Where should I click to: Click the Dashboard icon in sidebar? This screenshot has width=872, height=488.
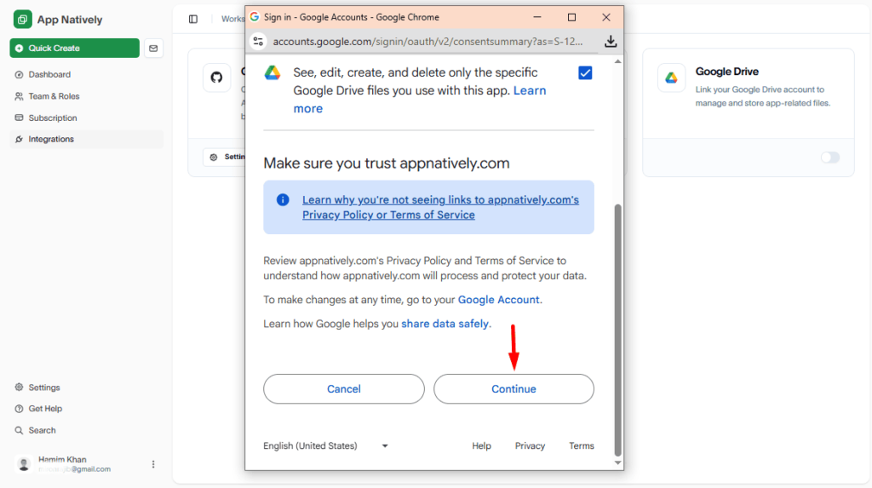click(x=19, y=75)
